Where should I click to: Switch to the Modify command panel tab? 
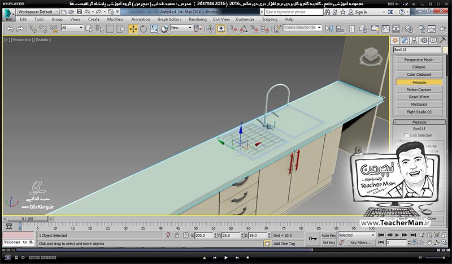pos(405,40)
